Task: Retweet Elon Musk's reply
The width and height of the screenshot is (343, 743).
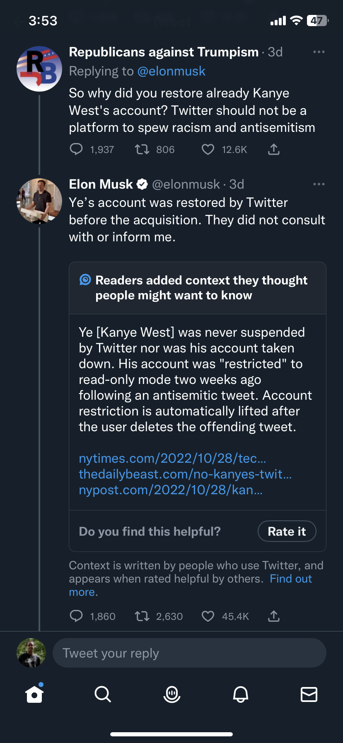Action: click(x=142, y=617)
